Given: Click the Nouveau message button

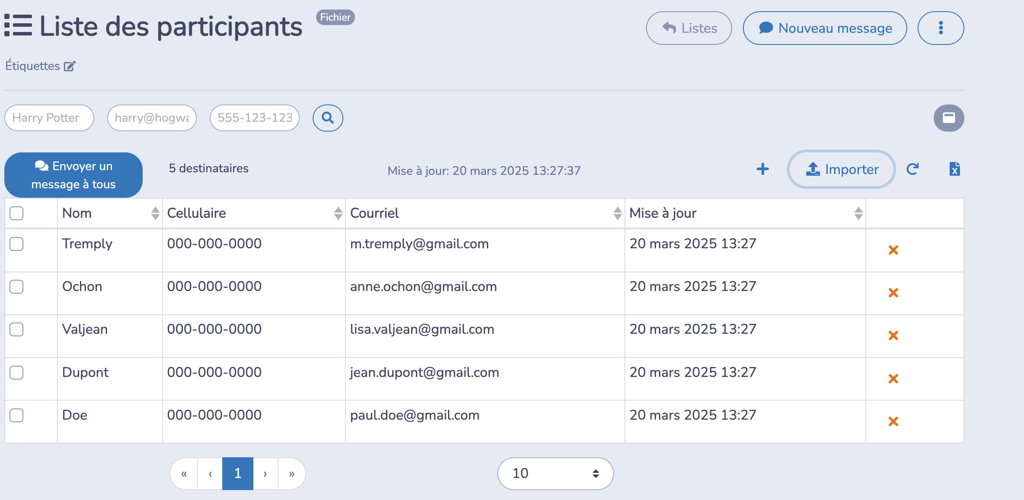Looking at the screenshot, I should [825, 28].
